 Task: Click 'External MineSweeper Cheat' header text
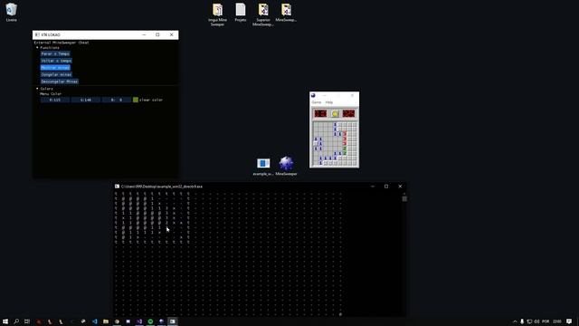[x=62, y=43]
